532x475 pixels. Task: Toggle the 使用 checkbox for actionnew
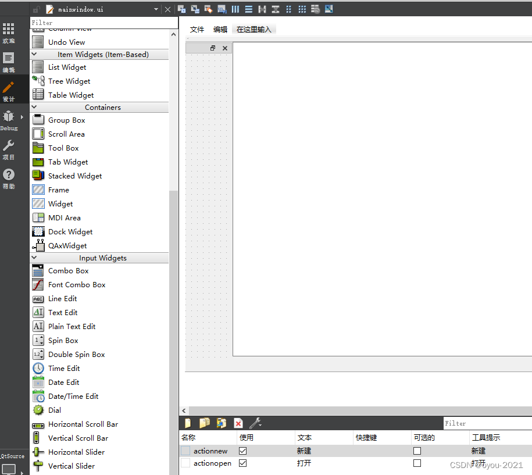(x=242, y=451)
